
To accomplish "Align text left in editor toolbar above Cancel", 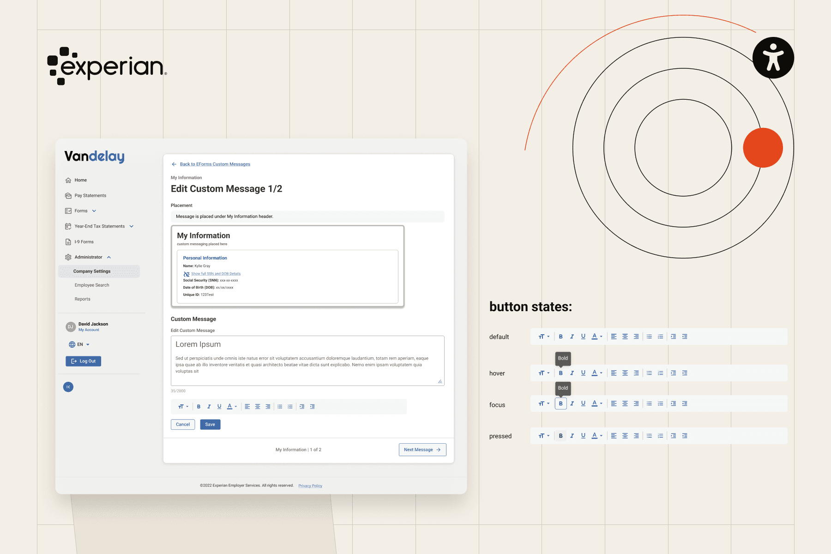I will tap(247, 407).
